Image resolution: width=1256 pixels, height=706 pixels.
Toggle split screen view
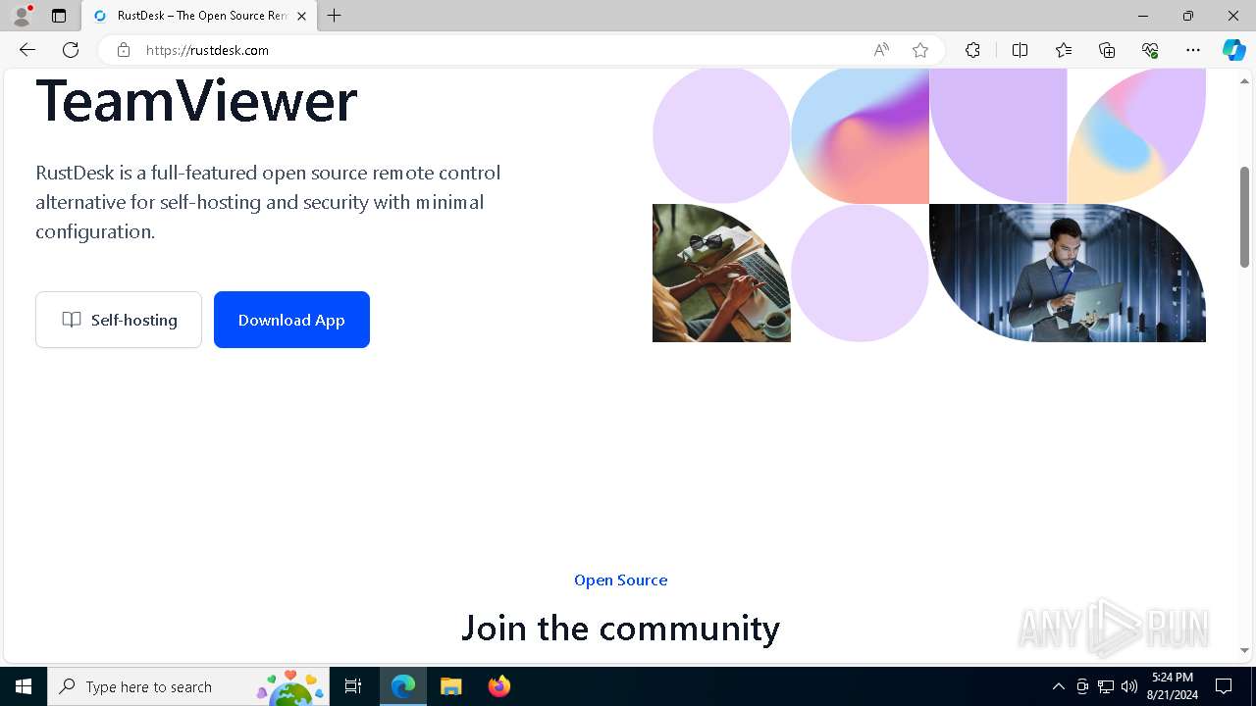pos(1020,50)
